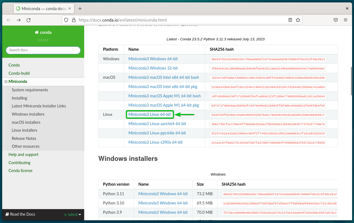The width and height of the screenshot is (354, 223).
Task: Open the tracking protection shield icon
Action: 66,20
